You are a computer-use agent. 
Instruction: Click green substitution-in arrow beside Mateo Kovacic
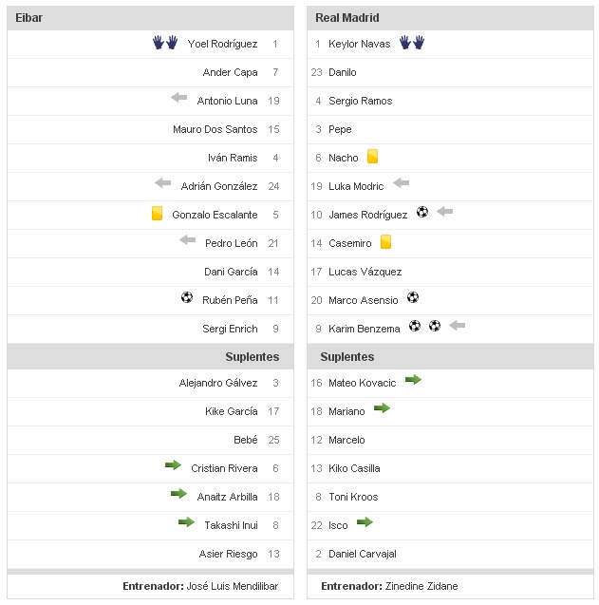[x=413, y=380]
